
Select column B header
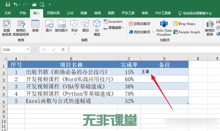[x=71, y=59]
